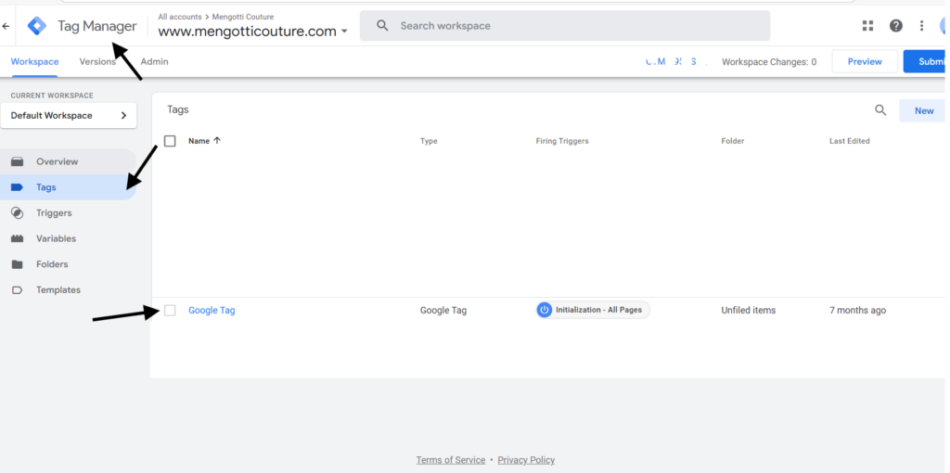Click the Mengotti Couture breadcrumb text

[242, 17]
